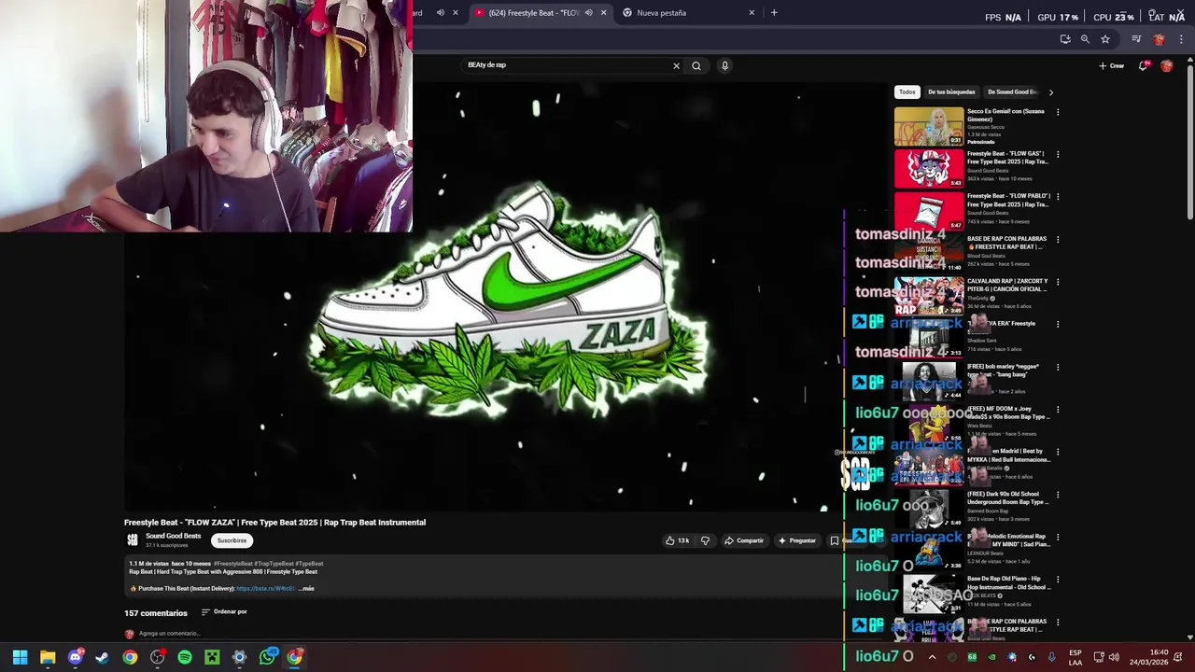Open the Ordenar por sort dropdown

click(224, 612)
